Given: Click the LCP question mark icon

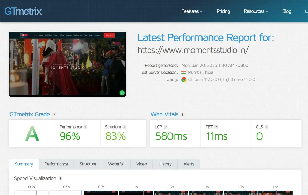Looking at the screenshot, I should (x=166, y=127).
